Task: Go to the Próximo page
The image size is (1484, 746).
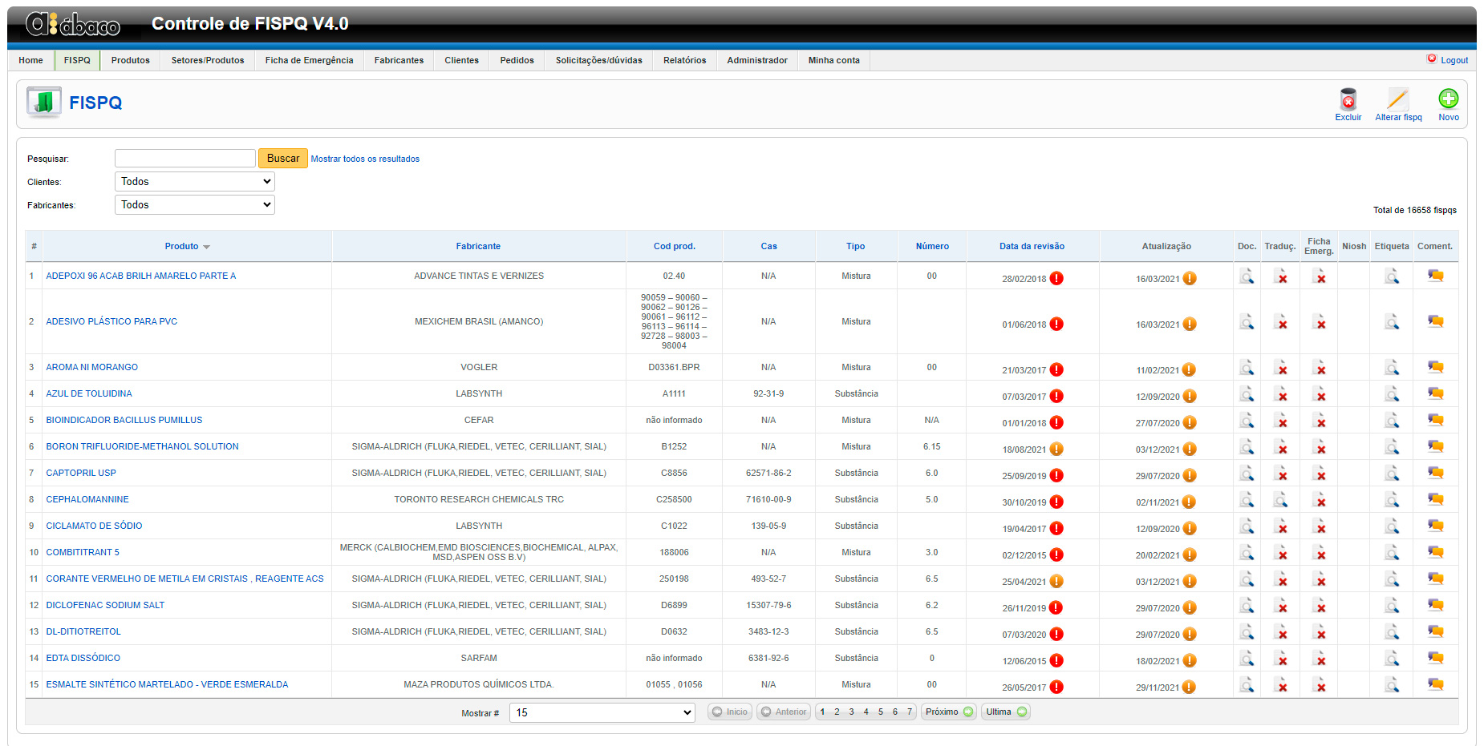Action: (x=949, y=712)
